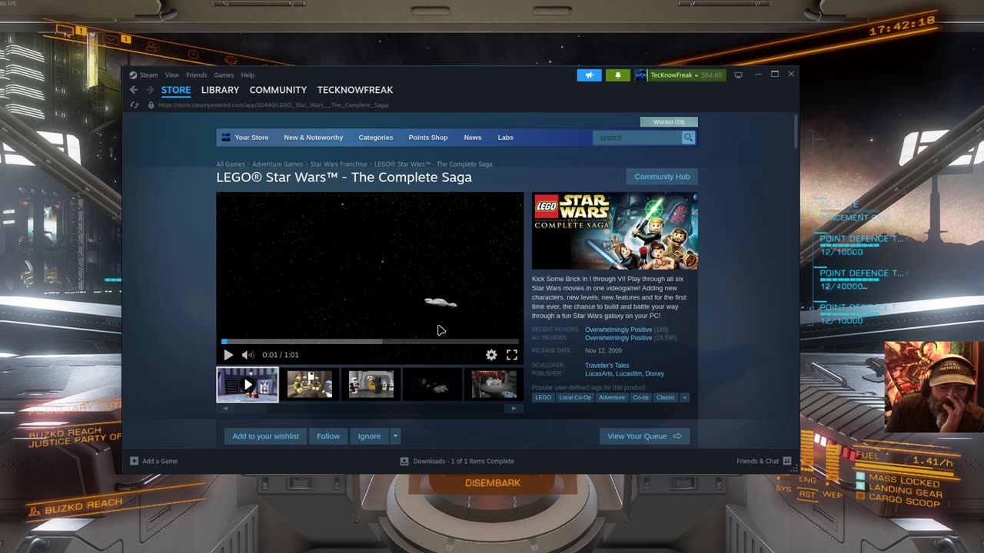Open the Help menu

248,75
